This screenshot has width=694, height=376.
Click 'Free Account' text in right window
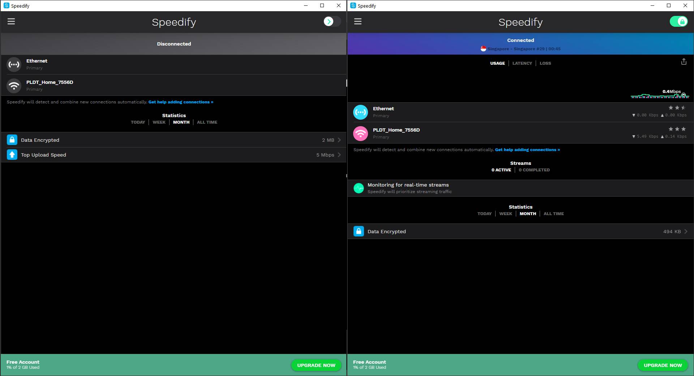click(x=369, y=362)
